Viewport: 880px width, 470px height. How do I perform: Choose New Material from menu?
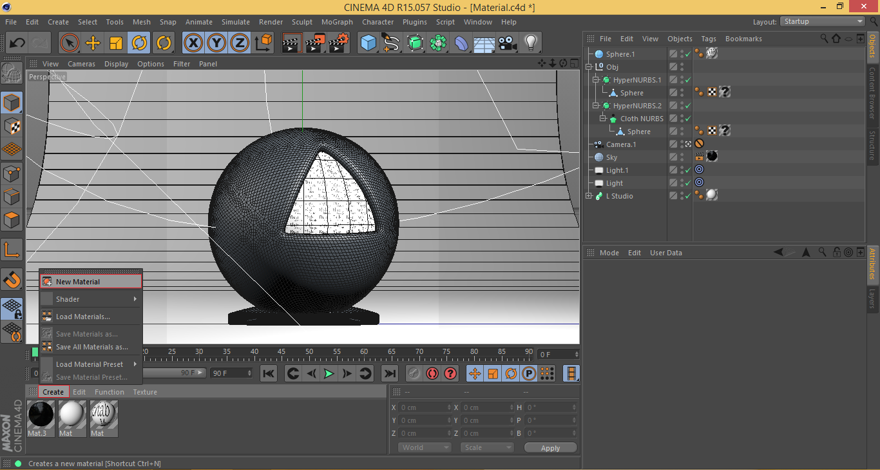(91, 282)
